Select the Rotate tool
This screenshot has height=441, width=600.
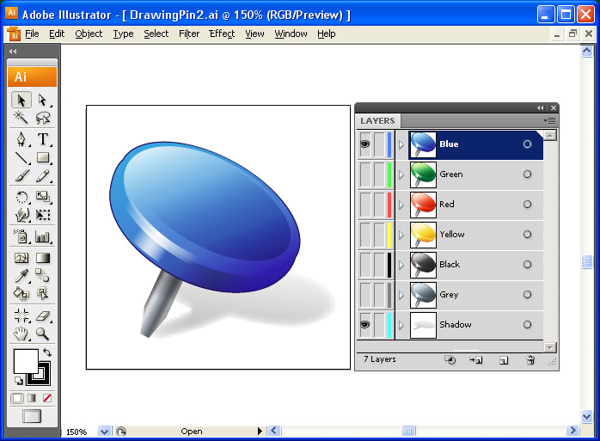(21, 197)
